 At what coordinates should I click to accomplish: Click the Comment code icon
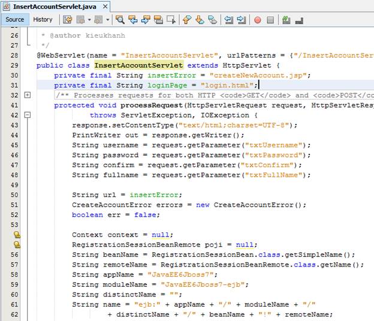click(x=286, y=20)
